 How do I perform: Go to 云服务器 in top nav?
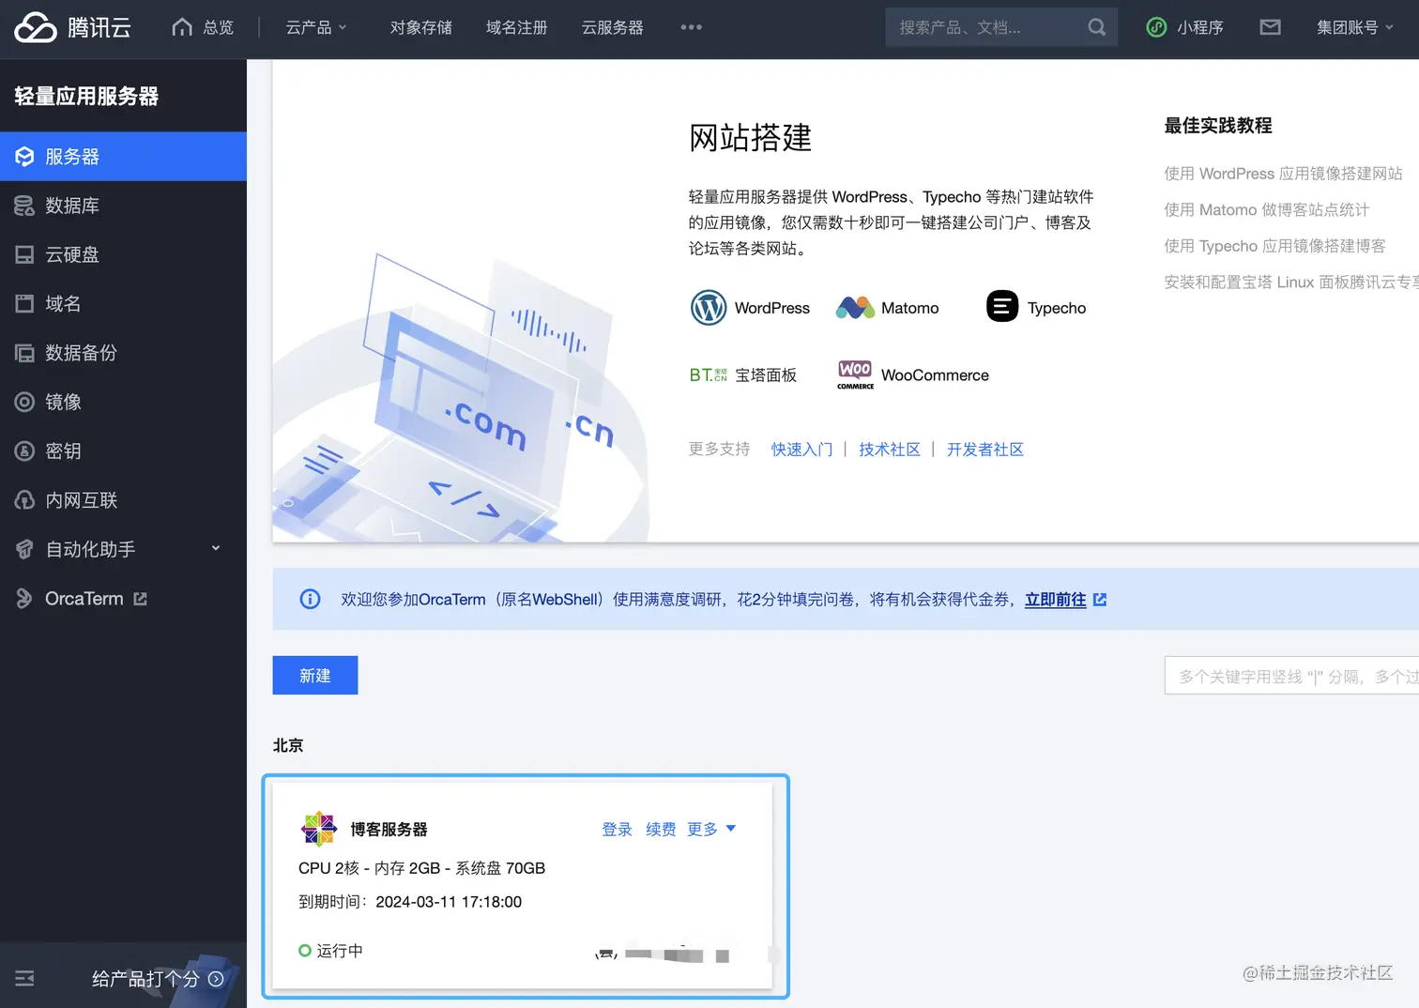613,27
